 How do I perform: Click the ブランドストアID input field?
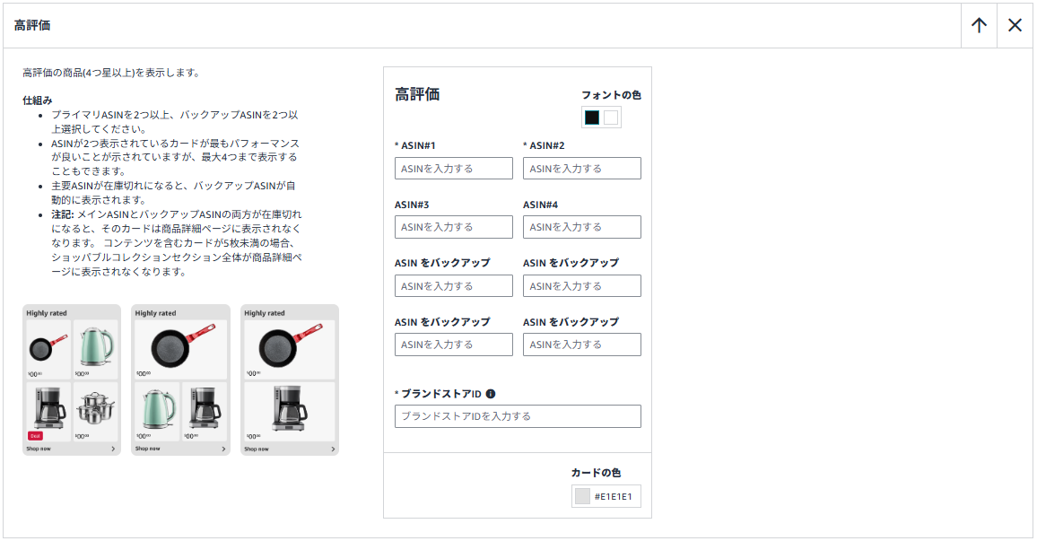[x=518, y=416]
